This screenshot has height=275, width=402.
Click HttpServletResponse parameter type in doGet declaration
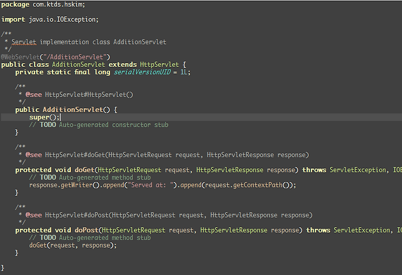pyautogui.click(x=229, y=170)
